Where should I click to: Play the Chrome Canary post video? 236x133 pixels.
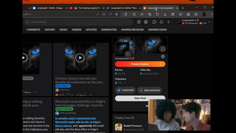click(80, 58)
